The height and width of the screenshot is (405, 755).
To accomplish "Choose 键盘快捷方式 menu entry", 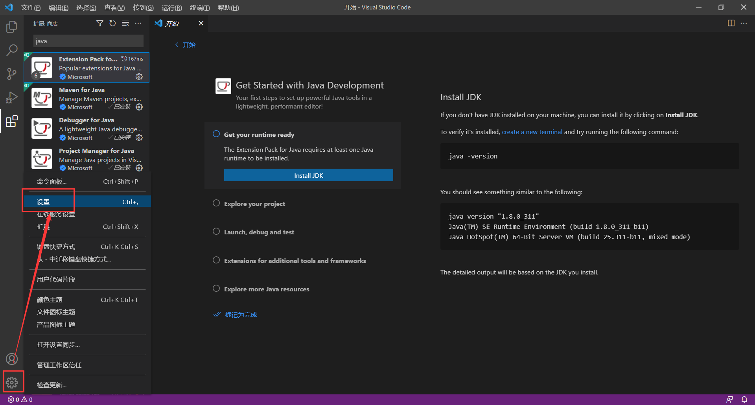I will click(x=87, y=247).
